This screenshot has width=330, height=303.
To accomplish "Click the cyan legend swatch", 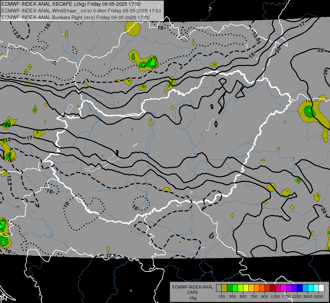I will [311, 288].
